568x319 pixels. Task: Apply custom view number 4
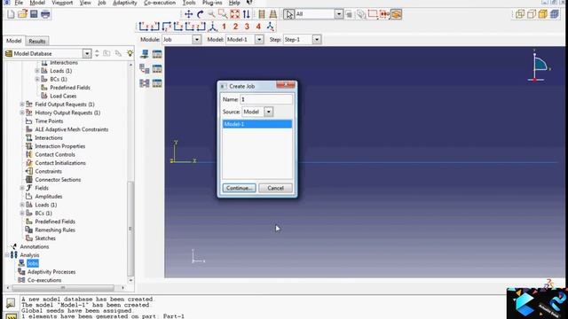(x=258, y=27)
